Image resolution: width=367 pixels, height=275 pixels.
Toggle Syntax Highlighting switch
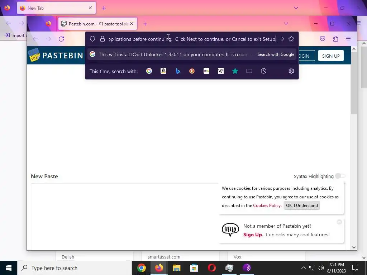click(x=340, y=176)
